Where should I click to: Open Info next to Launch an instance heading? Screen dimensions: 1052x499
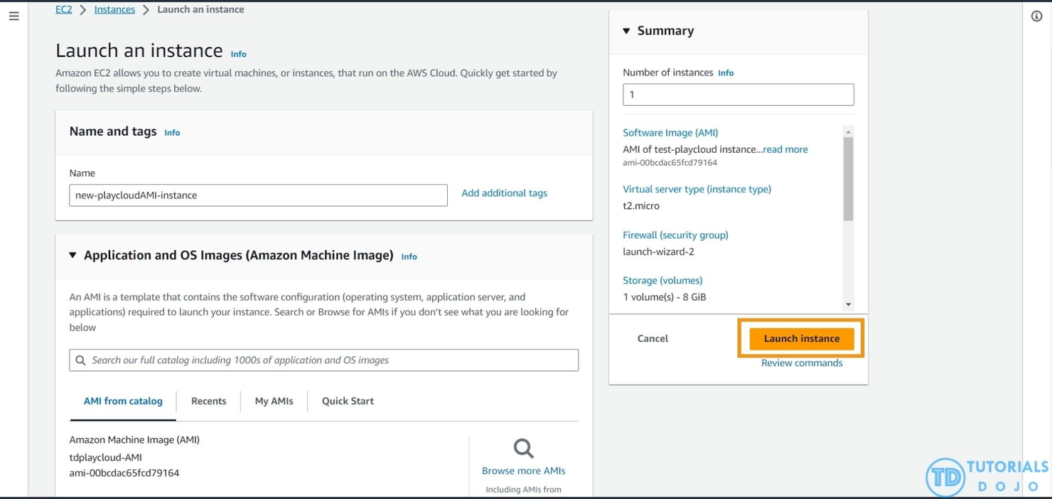pos(238,54)
